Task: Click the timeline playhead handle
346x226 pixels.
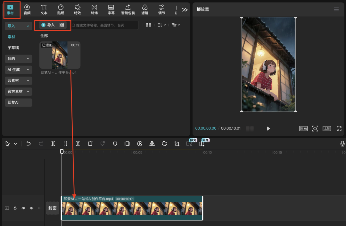Action: coord(62,152)
